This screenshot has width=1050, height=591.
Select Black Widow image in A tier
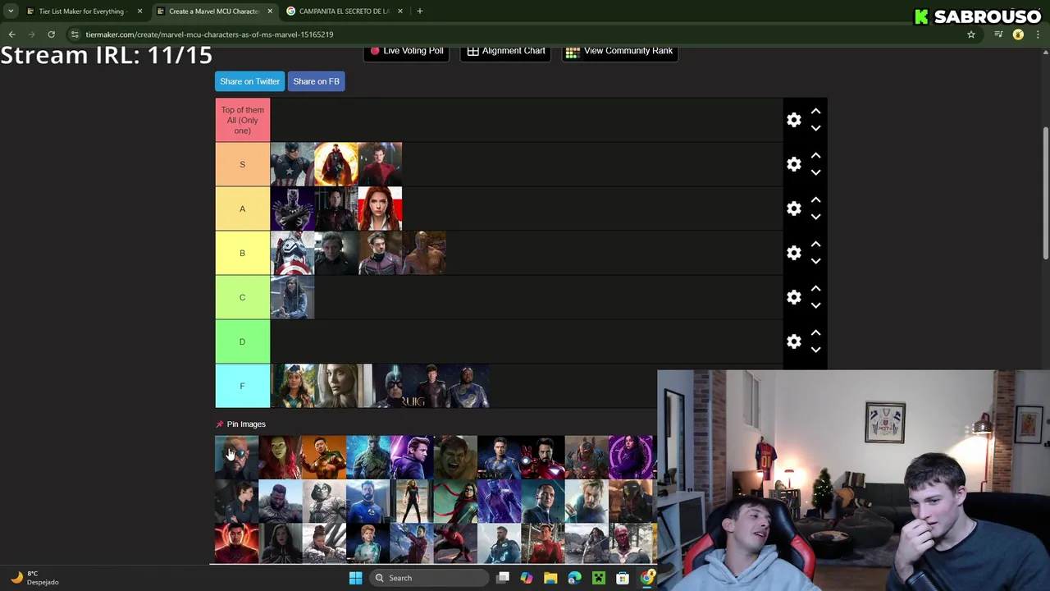(x=380, y=208)
